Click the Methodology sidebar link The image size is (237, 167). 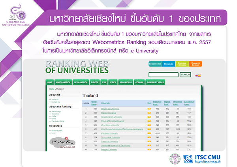56,111
